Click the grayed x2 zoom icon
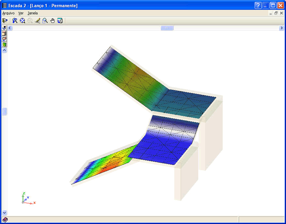Image resolution: width=286 pixels, height=224 pixels. 30,21
